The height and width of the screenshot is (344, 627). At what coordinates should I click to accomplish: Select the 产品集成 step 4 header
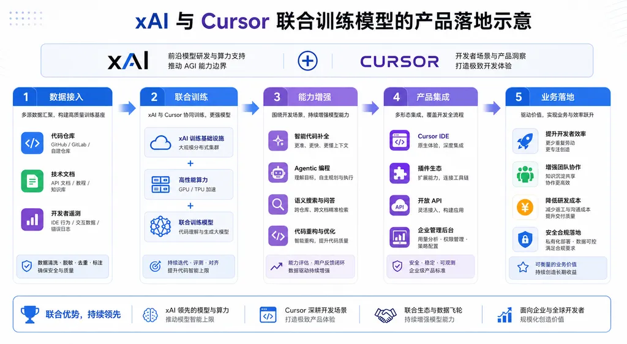coord(430,97)
